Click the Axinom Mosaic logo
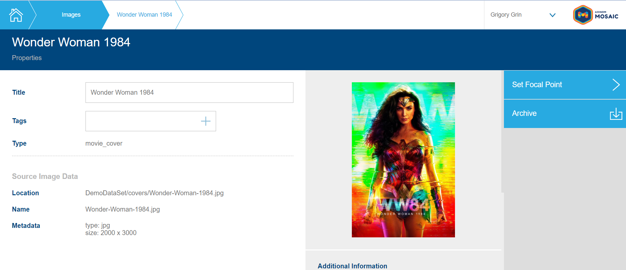 coord(596,15)
